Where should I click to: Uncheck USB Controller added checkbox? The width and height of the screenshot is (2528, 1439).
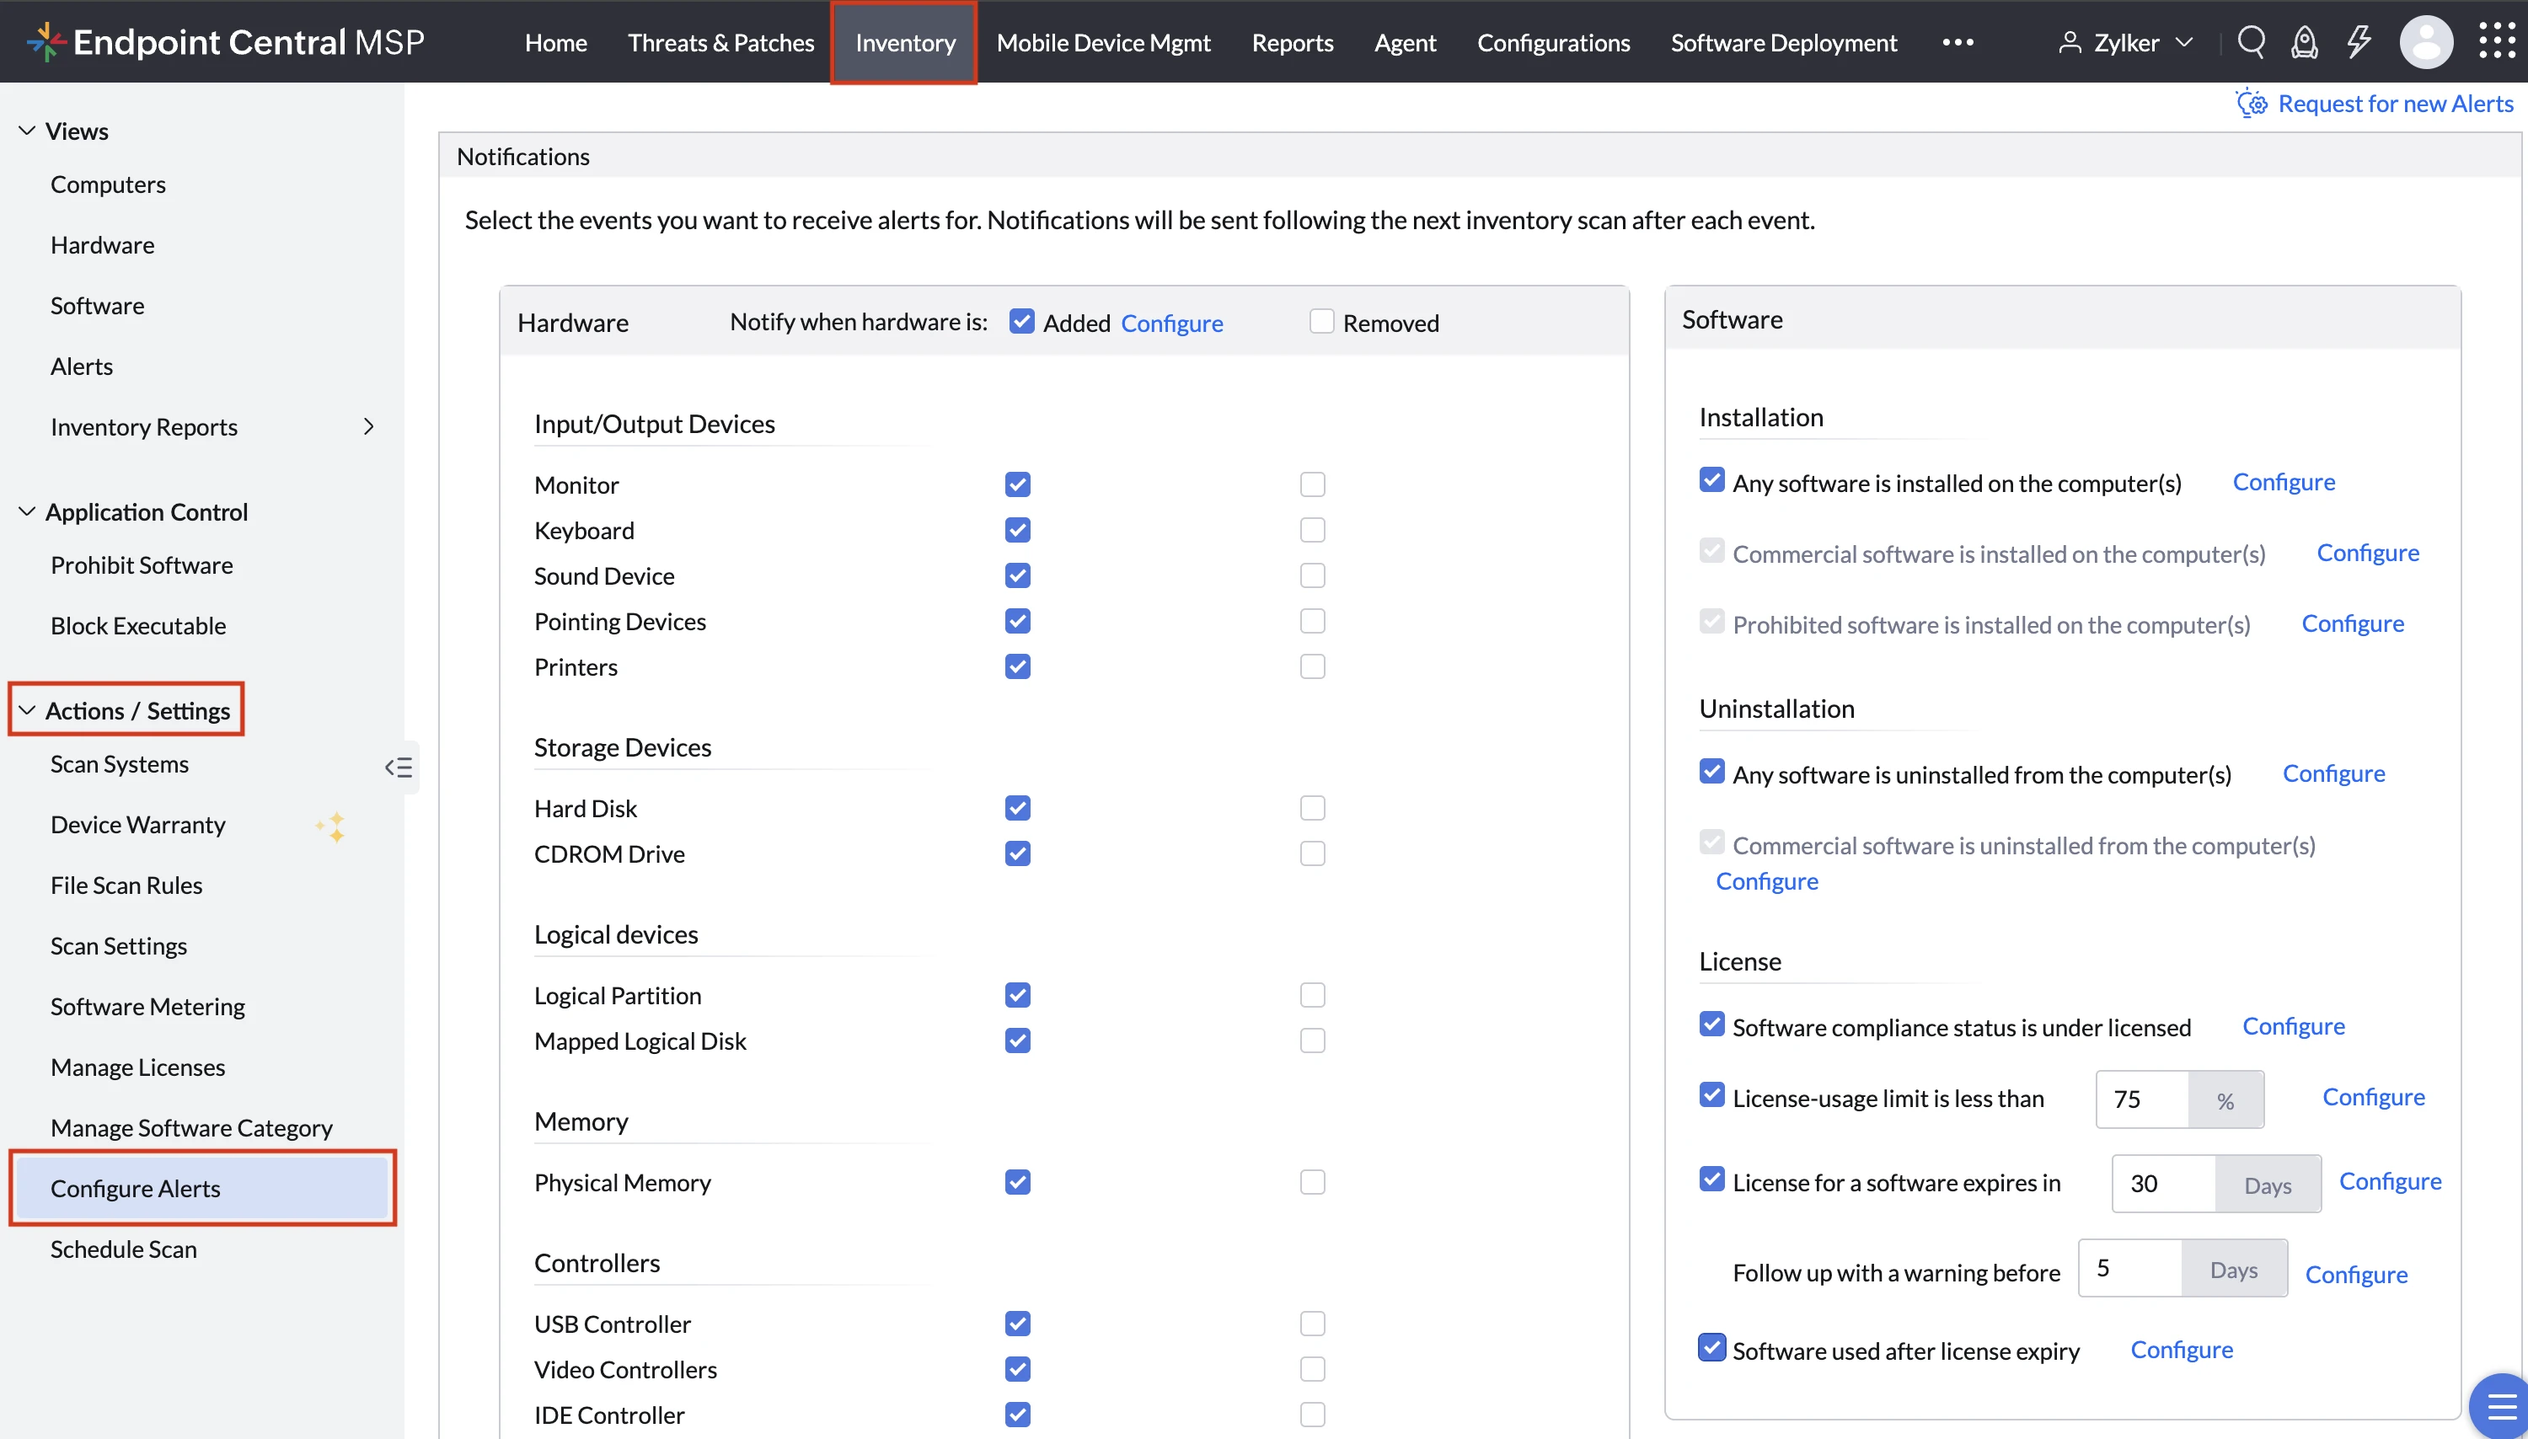pos(1017,1324)
